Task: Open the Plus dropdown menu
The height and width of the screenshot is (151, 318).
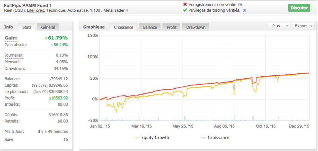Action: point(279,26)
